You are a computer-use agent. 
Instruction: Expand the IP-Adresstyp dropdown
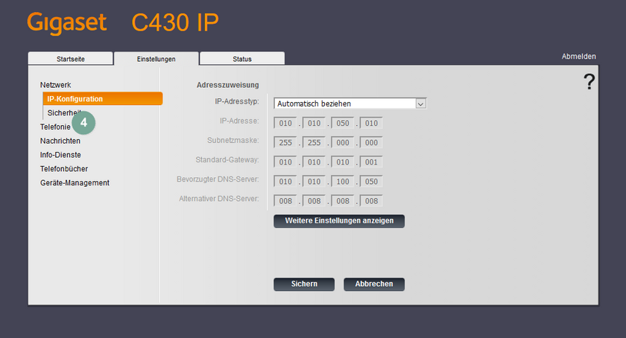[350, 103]
